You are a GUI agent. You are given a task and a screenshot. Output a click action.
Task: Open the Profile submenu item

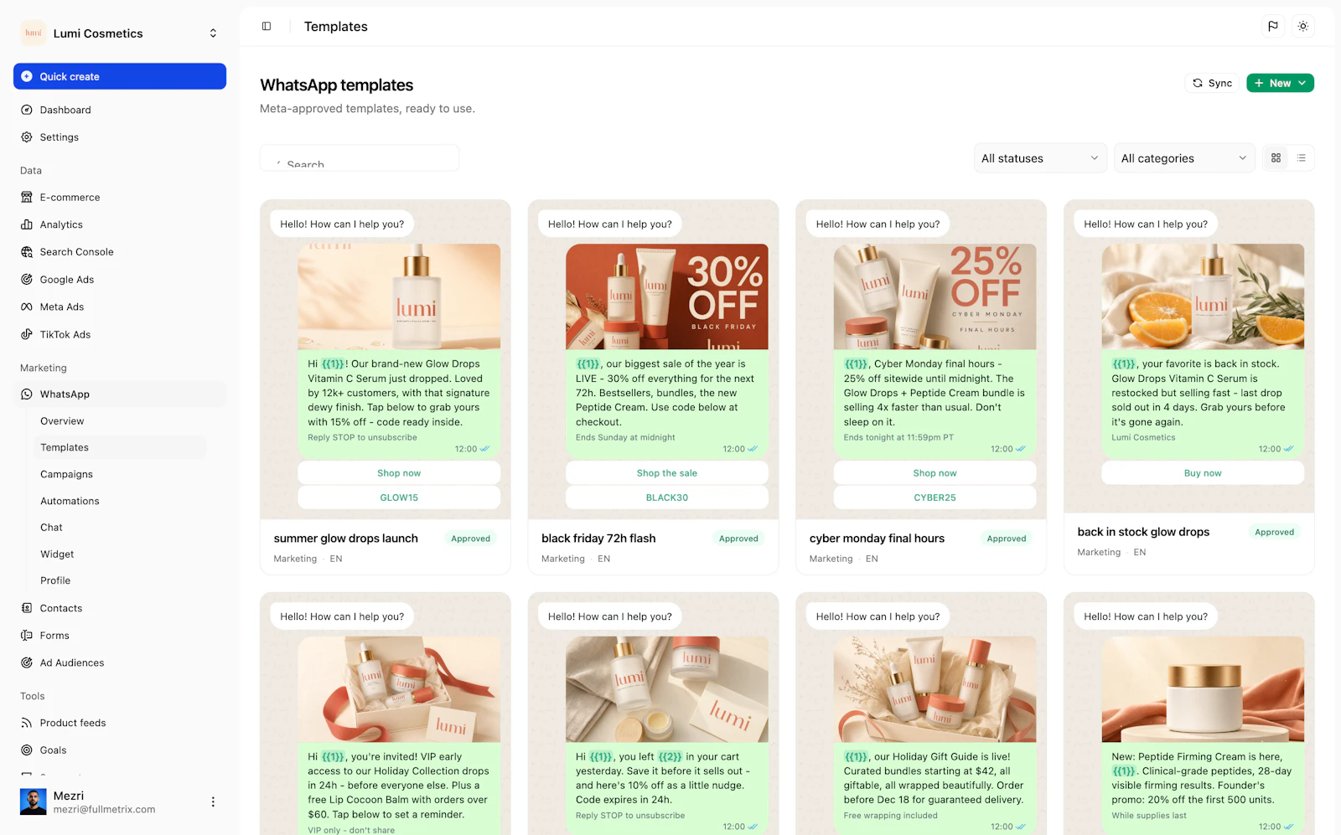(x=55, y=580)
